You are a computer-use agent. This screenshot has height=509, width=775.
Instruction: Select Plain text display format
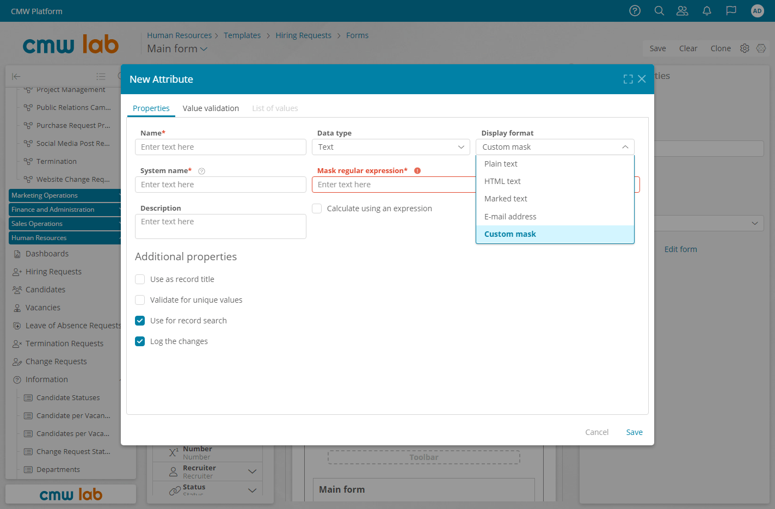coord(555,164)
